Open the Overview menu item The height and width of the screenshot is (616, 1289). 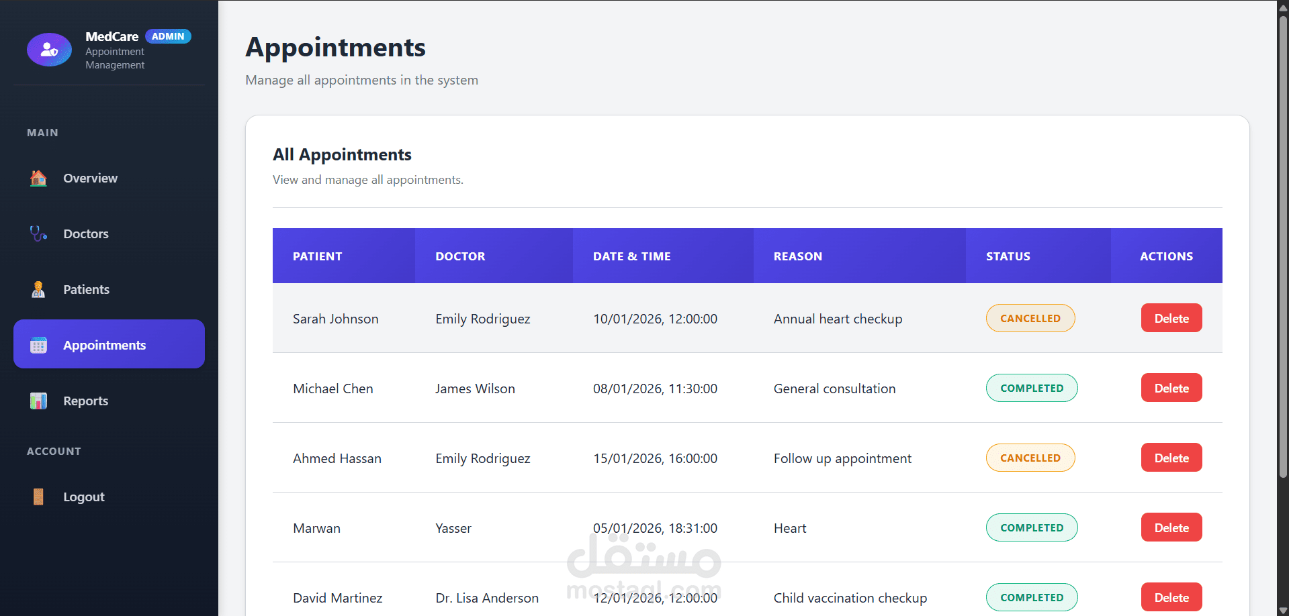[90, 178]
